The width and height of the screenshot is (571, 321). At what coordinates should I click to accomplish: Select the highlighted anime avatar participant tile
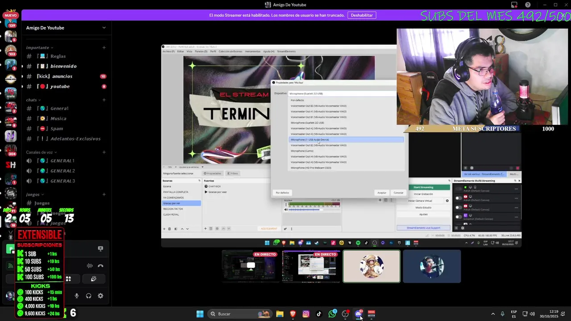[x=372, y=266]
